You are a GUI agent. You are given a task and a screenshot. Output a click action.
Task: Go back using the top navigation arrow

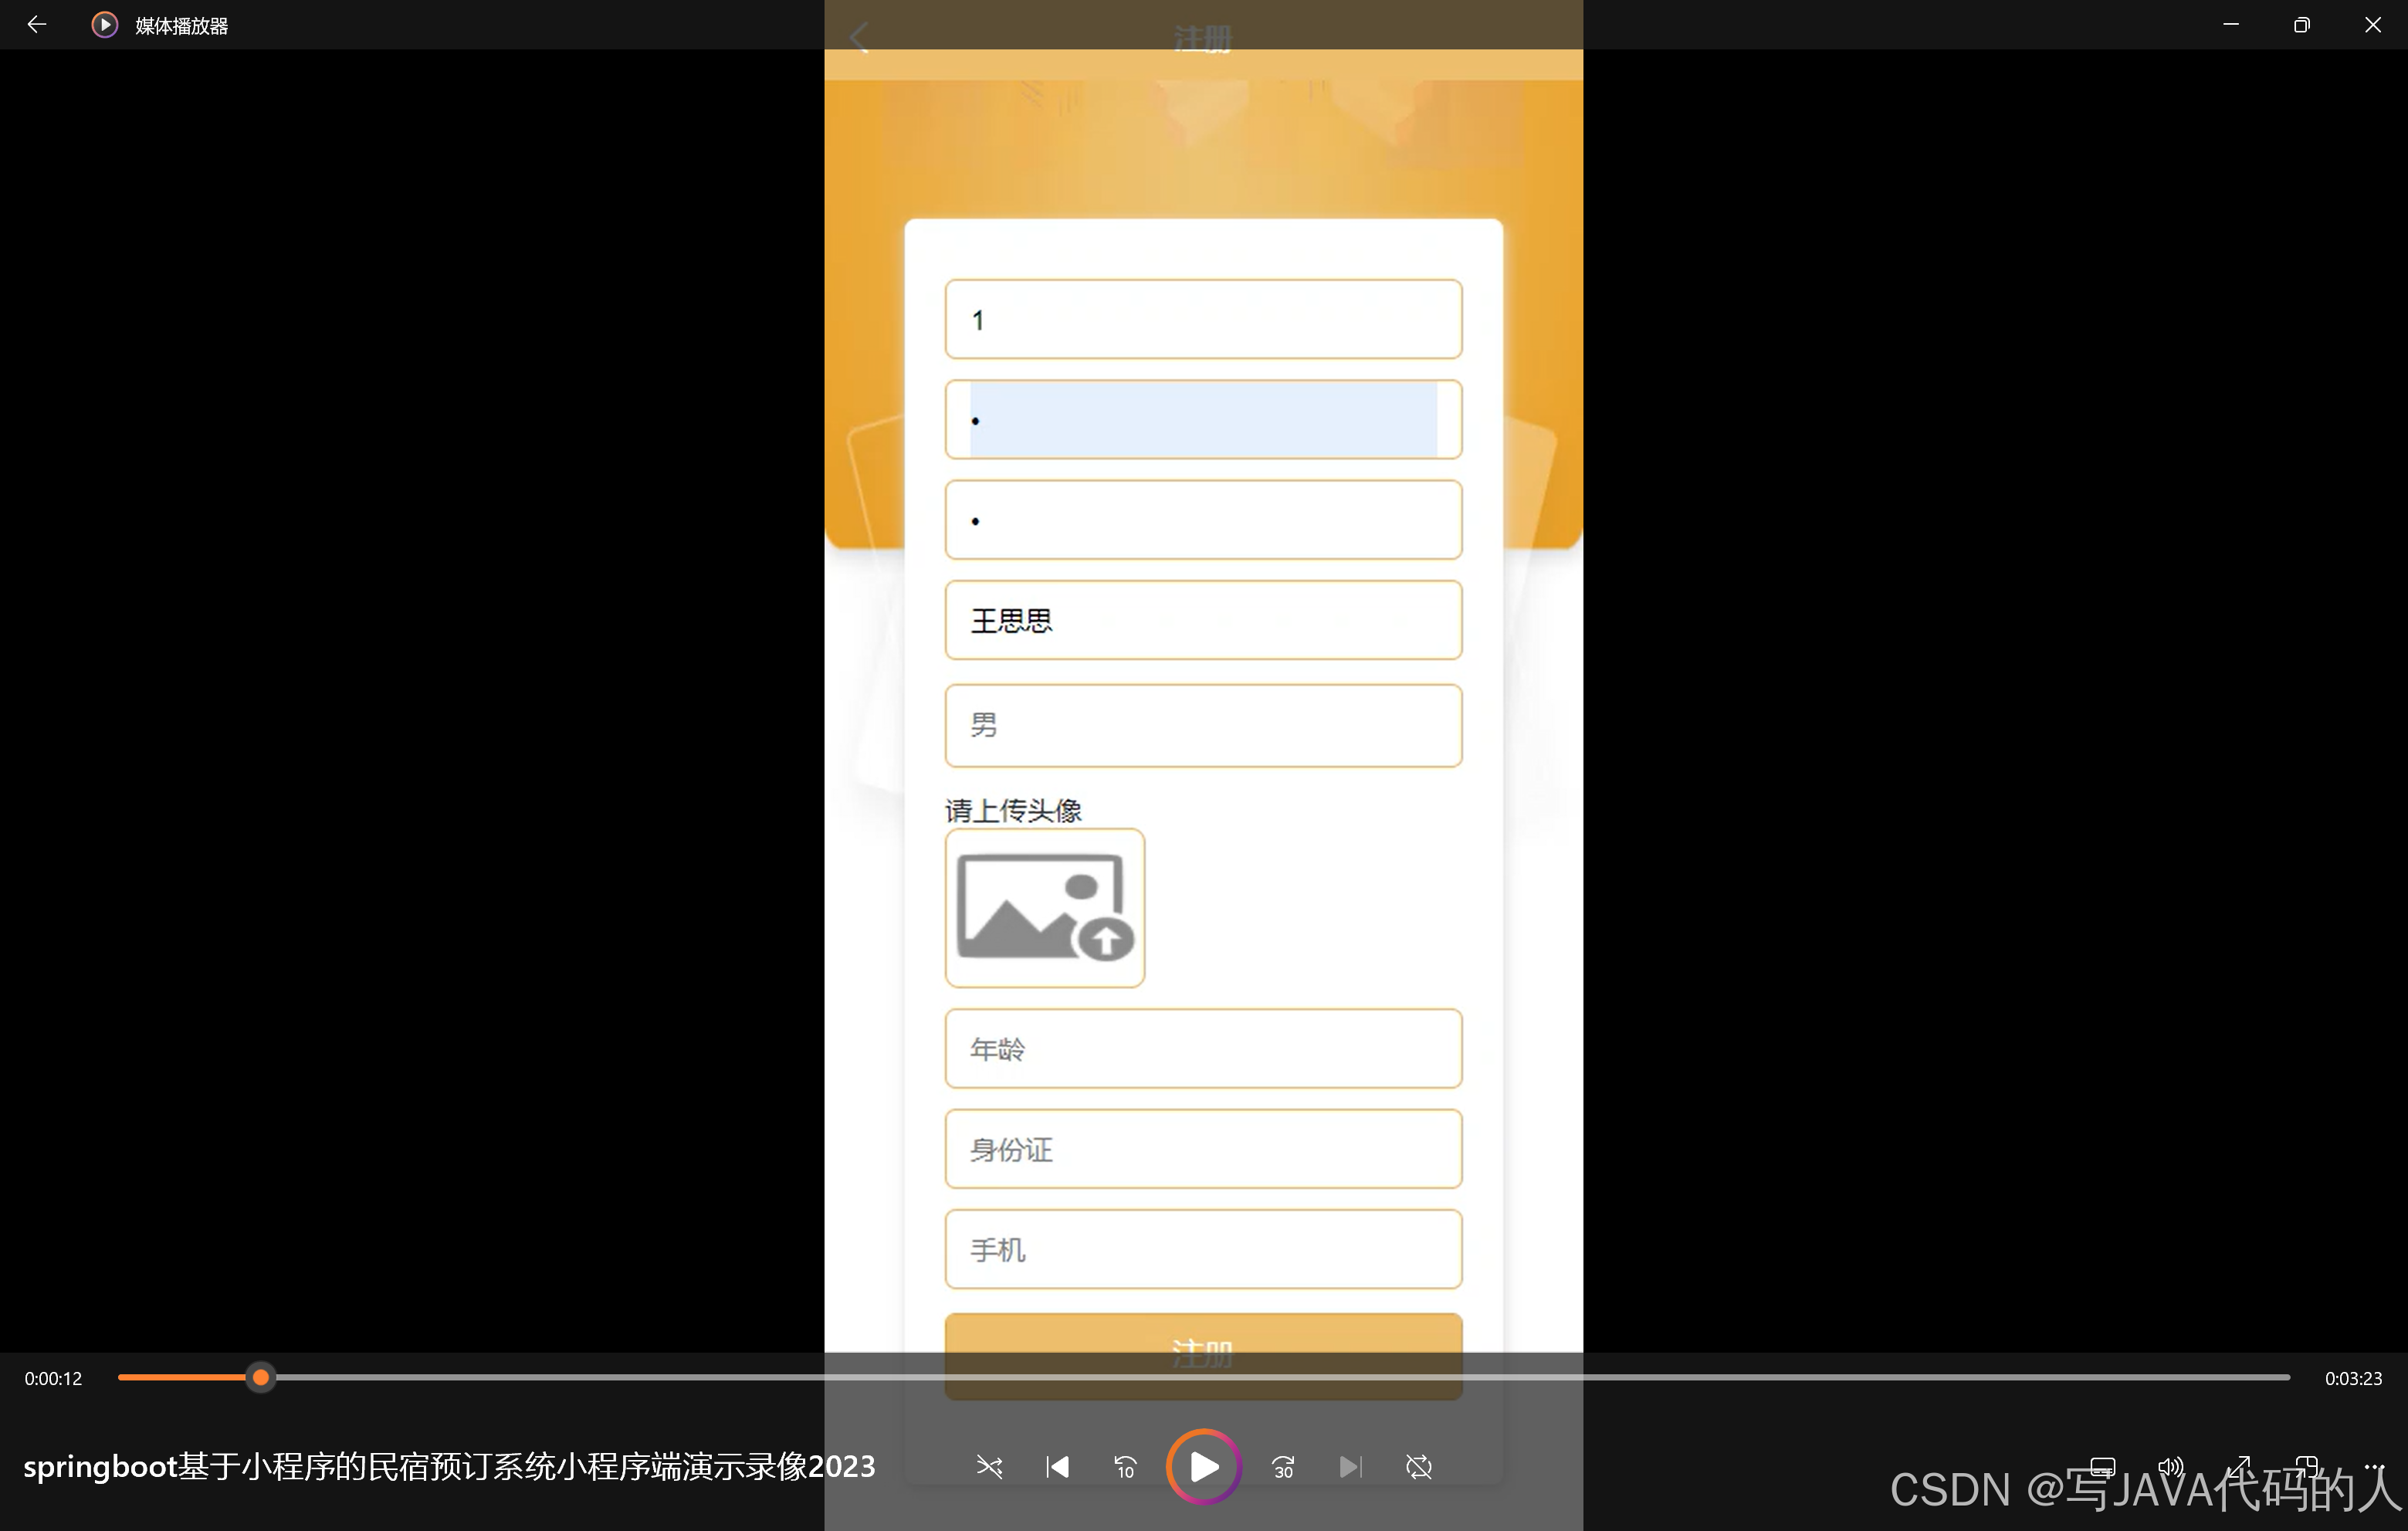[x=37, y=24]
